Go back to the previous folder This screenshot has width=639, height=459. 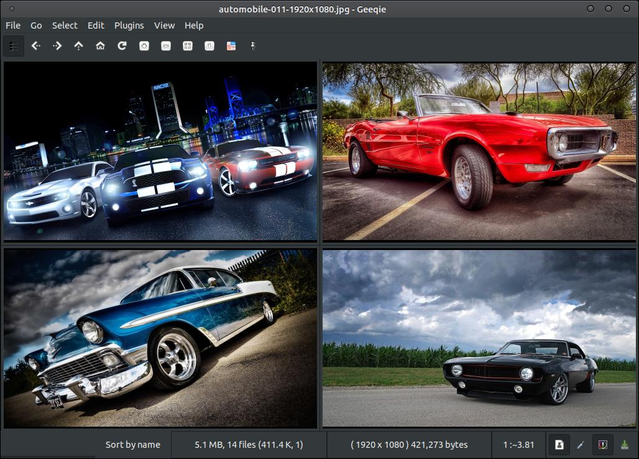tap(36, 45)
